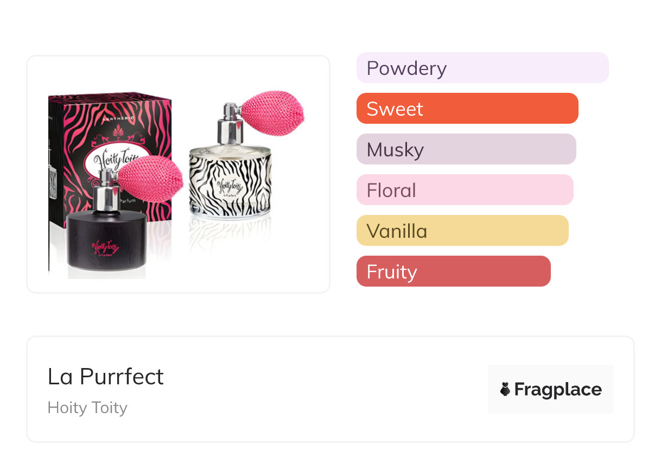Select the orange Sweet accord bar

click(467, 109)
